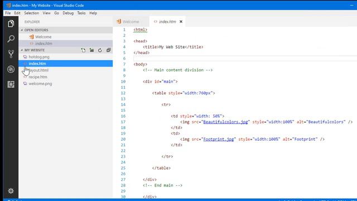Click the hotdog.png image file icon
357x201 pixels.
(x=25, y=57)
